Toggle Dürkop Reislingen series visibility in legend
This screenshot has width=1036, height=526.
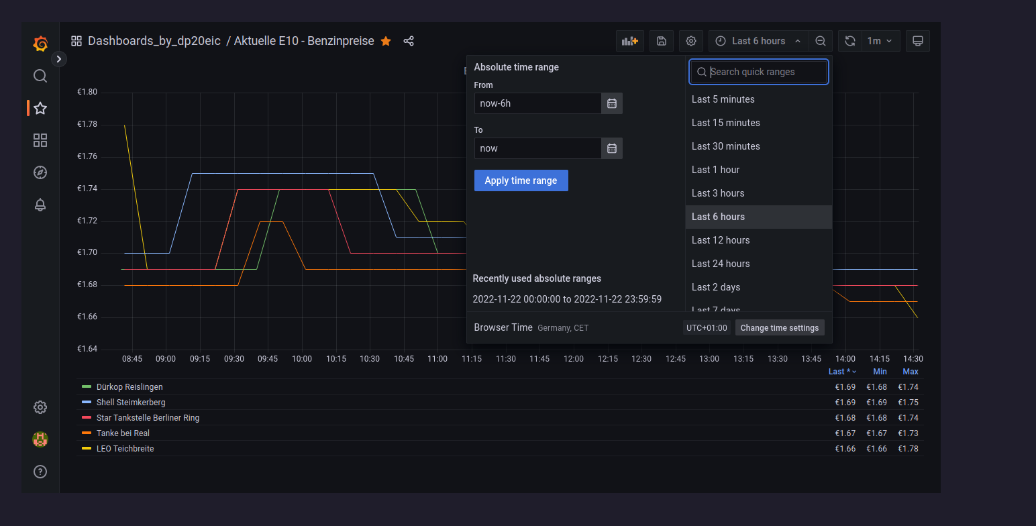pyautogui.click(x=129, y=387)
